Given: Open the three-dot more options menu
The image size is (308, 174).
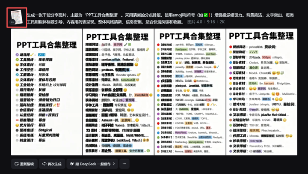Looking at the screenshot, I should 124,164.
